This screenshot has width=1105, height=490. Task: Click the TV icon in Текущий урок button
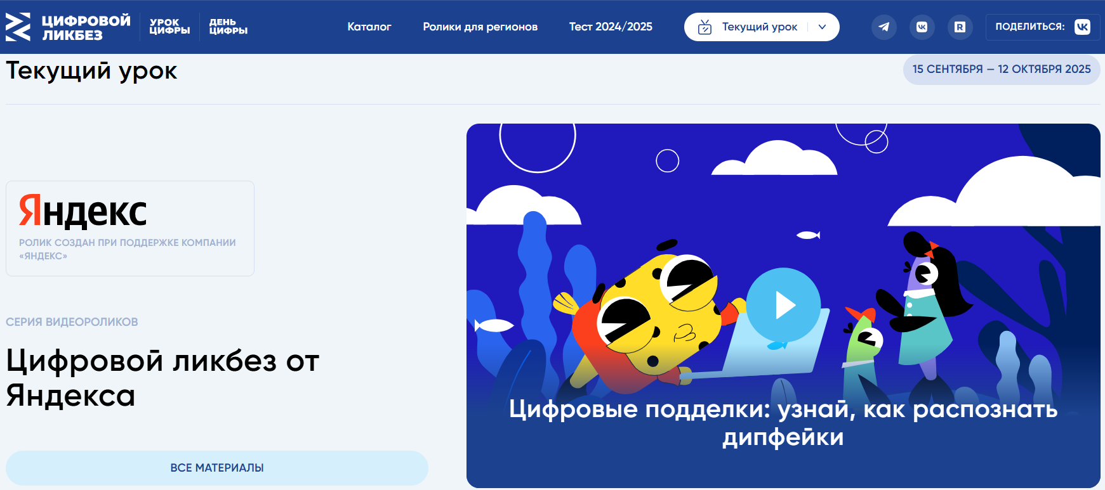705,27
